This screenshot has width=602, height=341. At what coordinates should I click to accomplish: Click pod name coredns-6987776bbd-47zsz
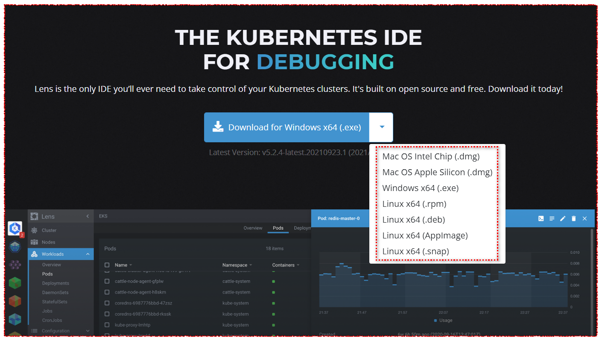pyautogui.click(x=143, y=303)
